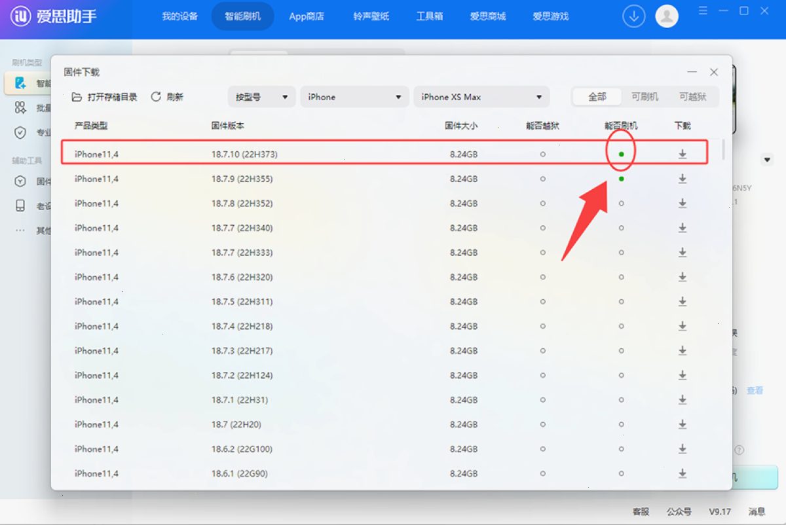Click the 产品类型 column header
Viewport: 786px width, 525px height.
(91, 125)
